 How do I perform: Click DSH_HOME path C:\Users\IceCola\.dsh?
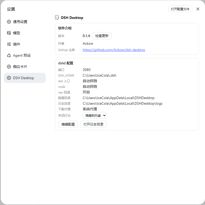[x=100, y=75]
